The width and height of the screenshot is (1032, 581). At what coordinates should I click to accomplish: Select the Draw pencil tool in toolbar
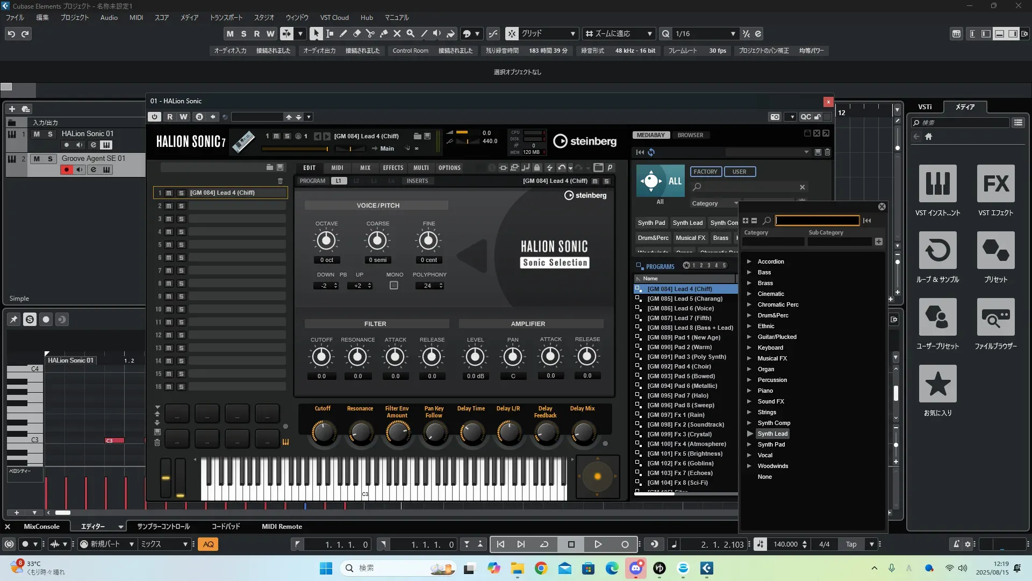(x=343, y=33)
